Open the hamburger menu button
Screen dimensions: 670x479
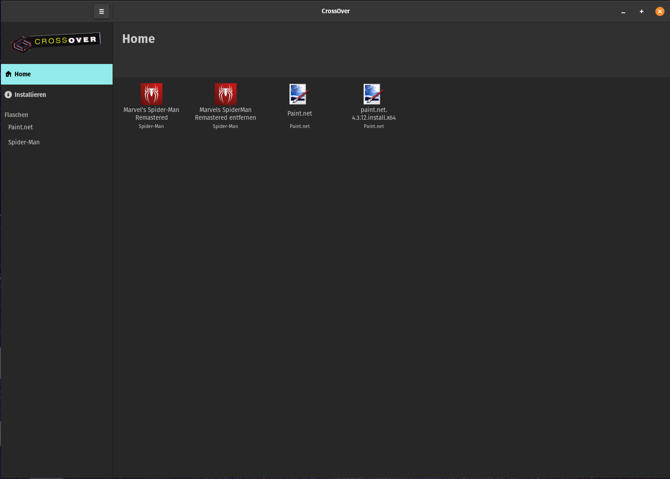102,11
